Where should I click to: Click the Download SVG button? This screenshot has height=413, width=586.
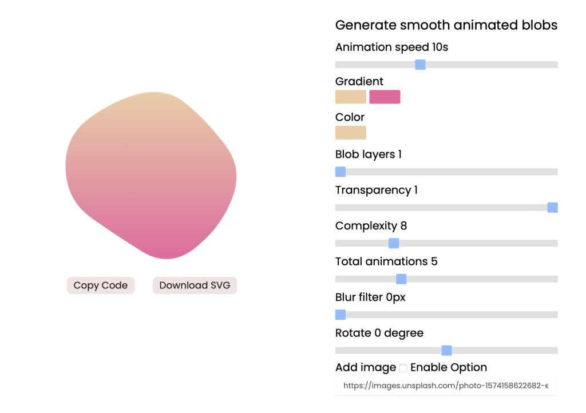(195, 285)
